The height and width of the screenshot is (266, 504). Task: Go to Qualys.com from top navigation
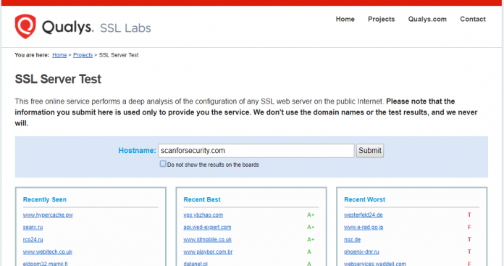point(427,19)
